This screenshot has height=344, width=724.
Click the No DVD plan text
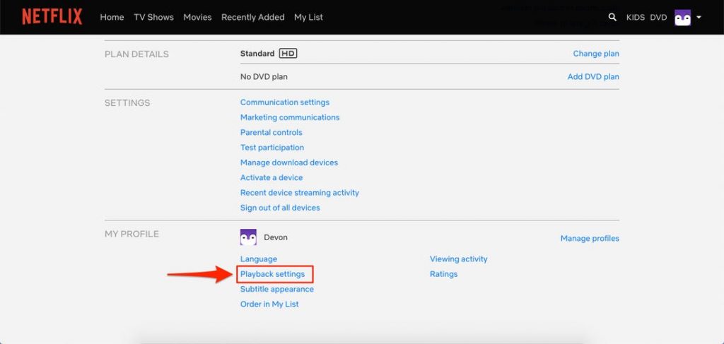click(264, 76)
